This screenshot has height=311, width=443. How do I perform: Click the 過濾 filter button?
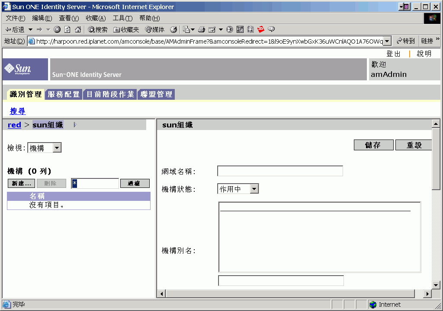135,184
